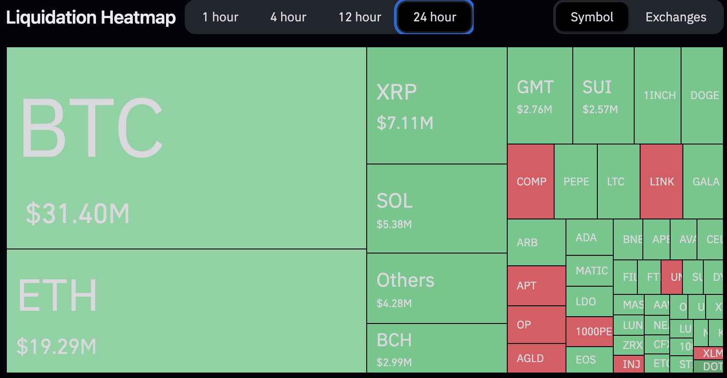Select the 24 hour timeframe
This screenshot has width=727, height=378.
(x=434, y=17)
